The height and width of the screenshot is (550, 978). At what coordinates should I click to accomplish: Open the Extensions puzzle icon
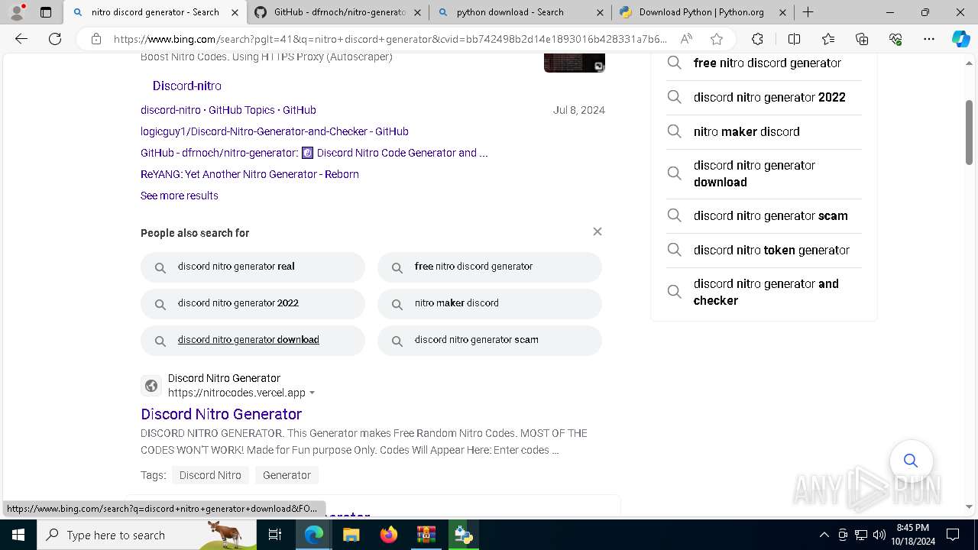coord(757,39)
